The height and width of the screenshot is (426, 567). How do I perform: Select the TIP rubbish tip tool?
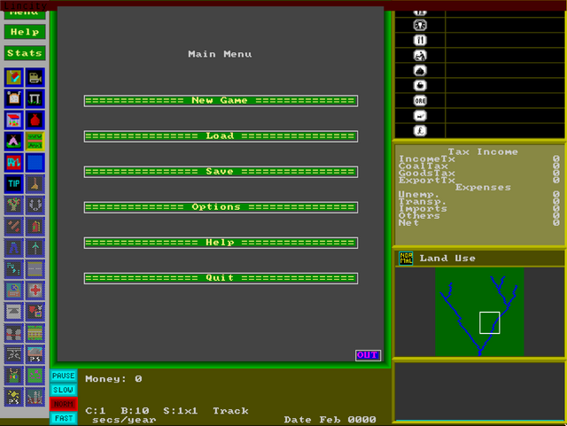(x=13, y=184)
